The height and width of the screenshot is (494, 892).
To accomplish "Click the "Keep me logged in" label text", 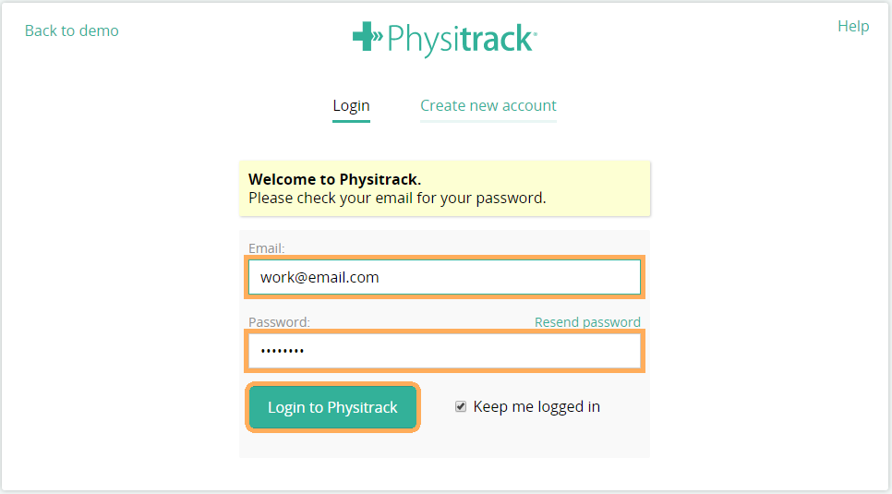I will click(x=536, y=406).
